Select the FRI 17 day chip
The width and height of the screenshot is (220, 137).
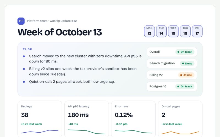coord(197,31)
